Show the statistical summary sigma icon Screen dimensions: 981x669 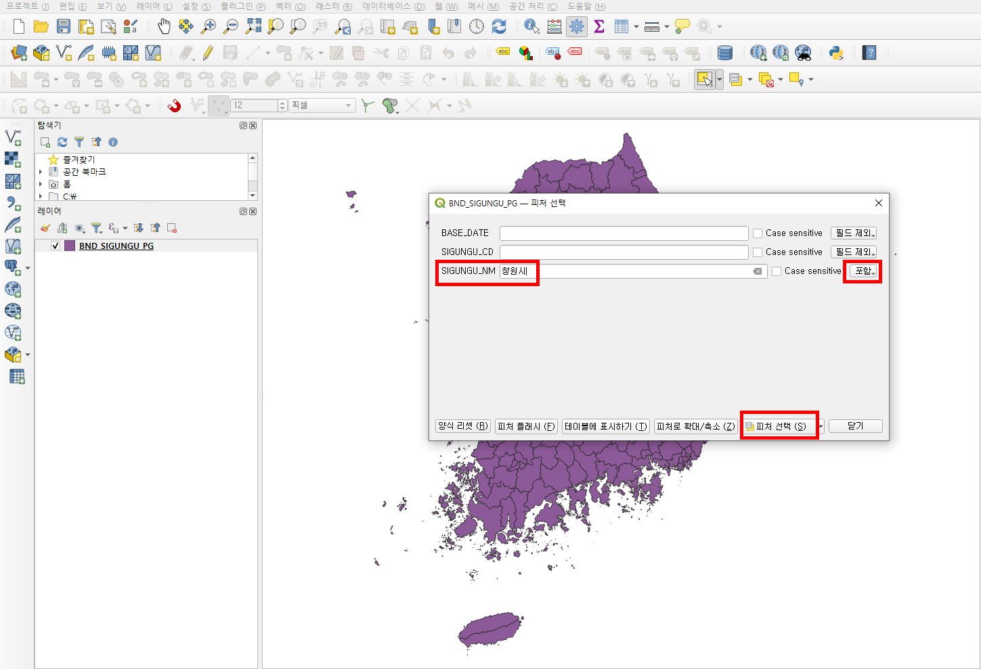pyautogui.click(x=599, y=26)
